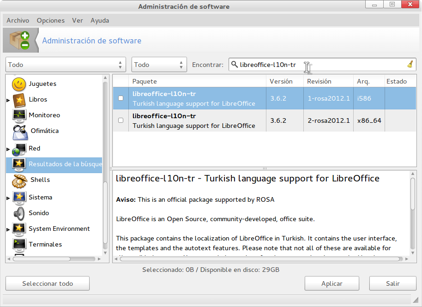Click the window resize grip corner
Screen dimensions: 422x307
[x=416, y=300]
